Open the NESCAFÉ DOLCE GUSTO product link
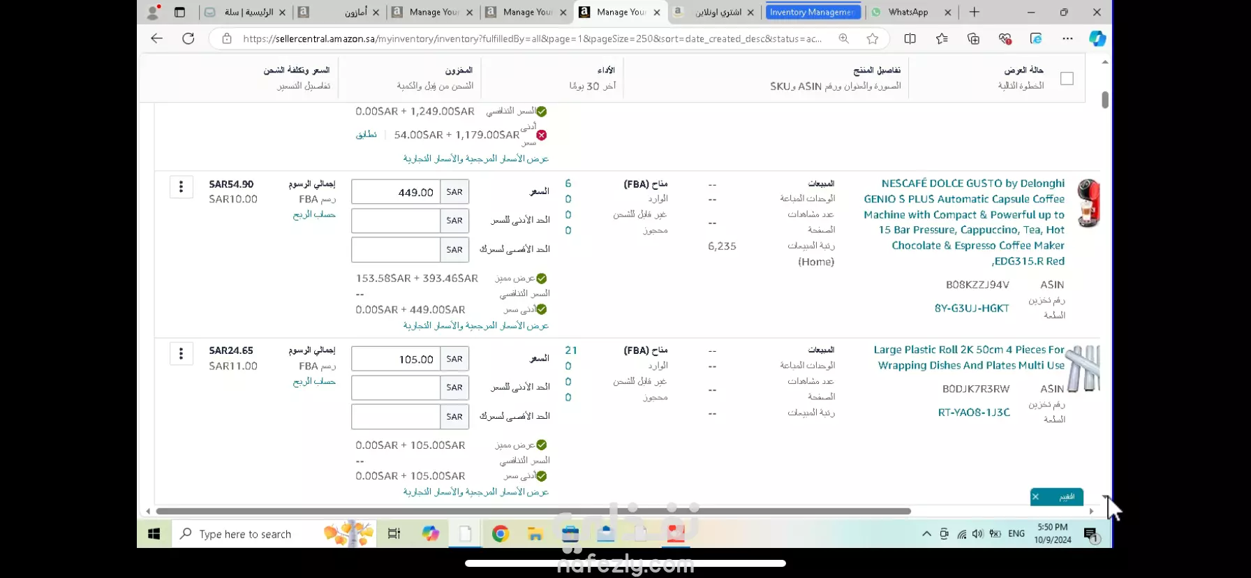 (964, 222)
